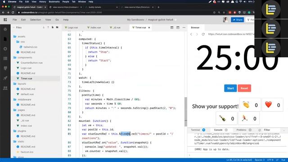Viewport: 288px width, 162px height.
Task: Open the Apple menu
Action: (x=4, y=2)
